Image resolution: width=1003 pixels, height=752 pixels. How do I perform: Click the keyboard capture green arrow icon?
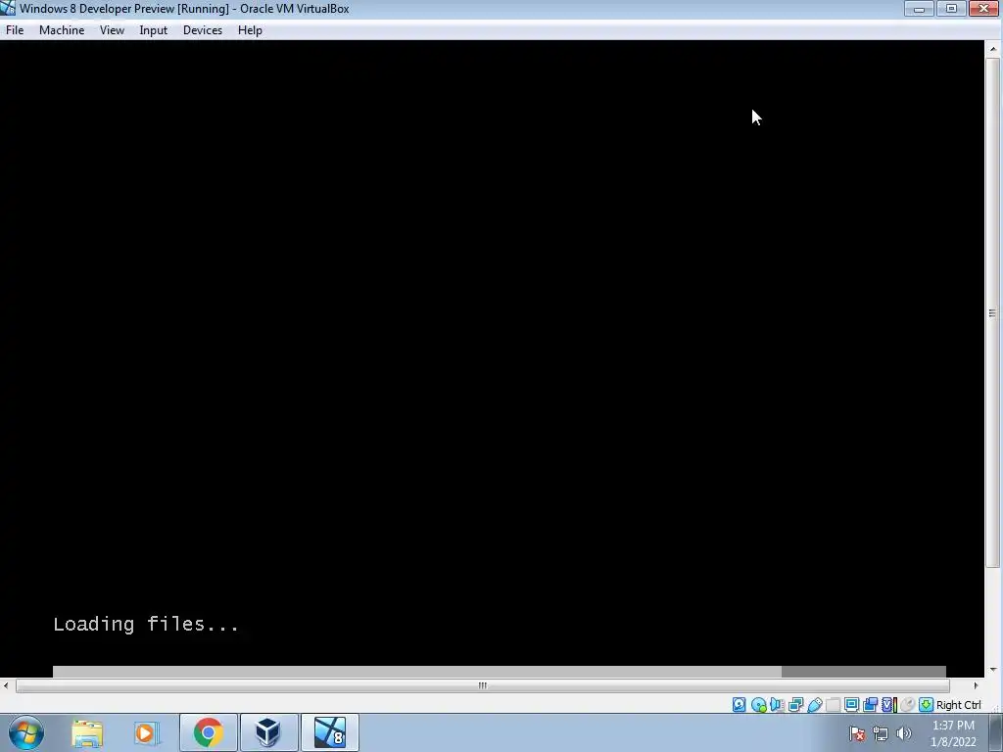(926, 705)
